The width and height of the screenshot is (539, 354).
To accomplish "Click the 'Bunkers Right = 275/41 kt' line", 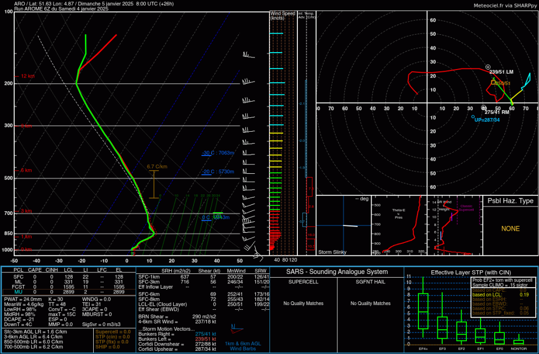I will [x=177, y=334].
